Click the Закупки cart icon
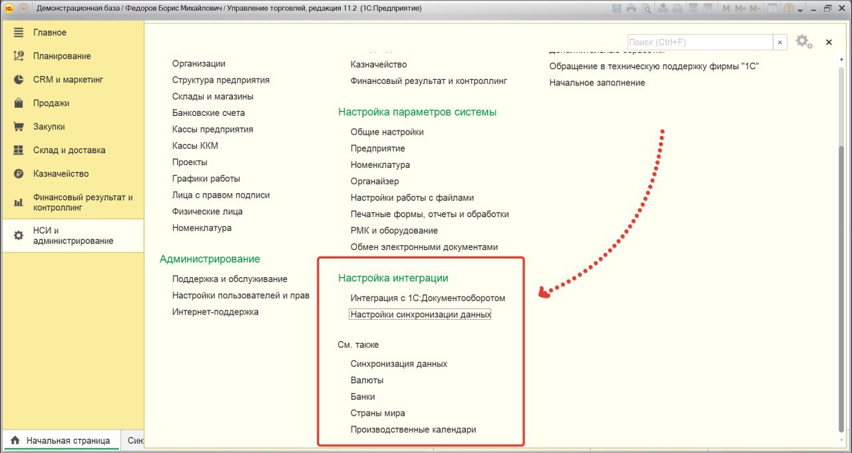 [19, 127]
